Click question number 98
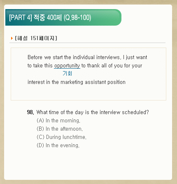The height and width of the screenshot is (184, 177). tap(30, 112)
